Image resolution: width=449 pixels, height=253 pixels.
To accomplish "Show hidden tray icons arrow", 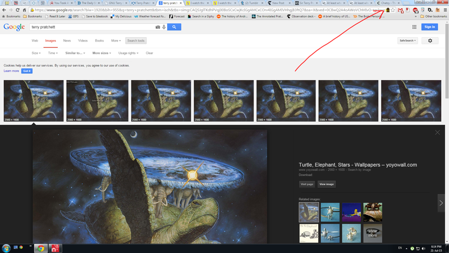I will [406, 249].
